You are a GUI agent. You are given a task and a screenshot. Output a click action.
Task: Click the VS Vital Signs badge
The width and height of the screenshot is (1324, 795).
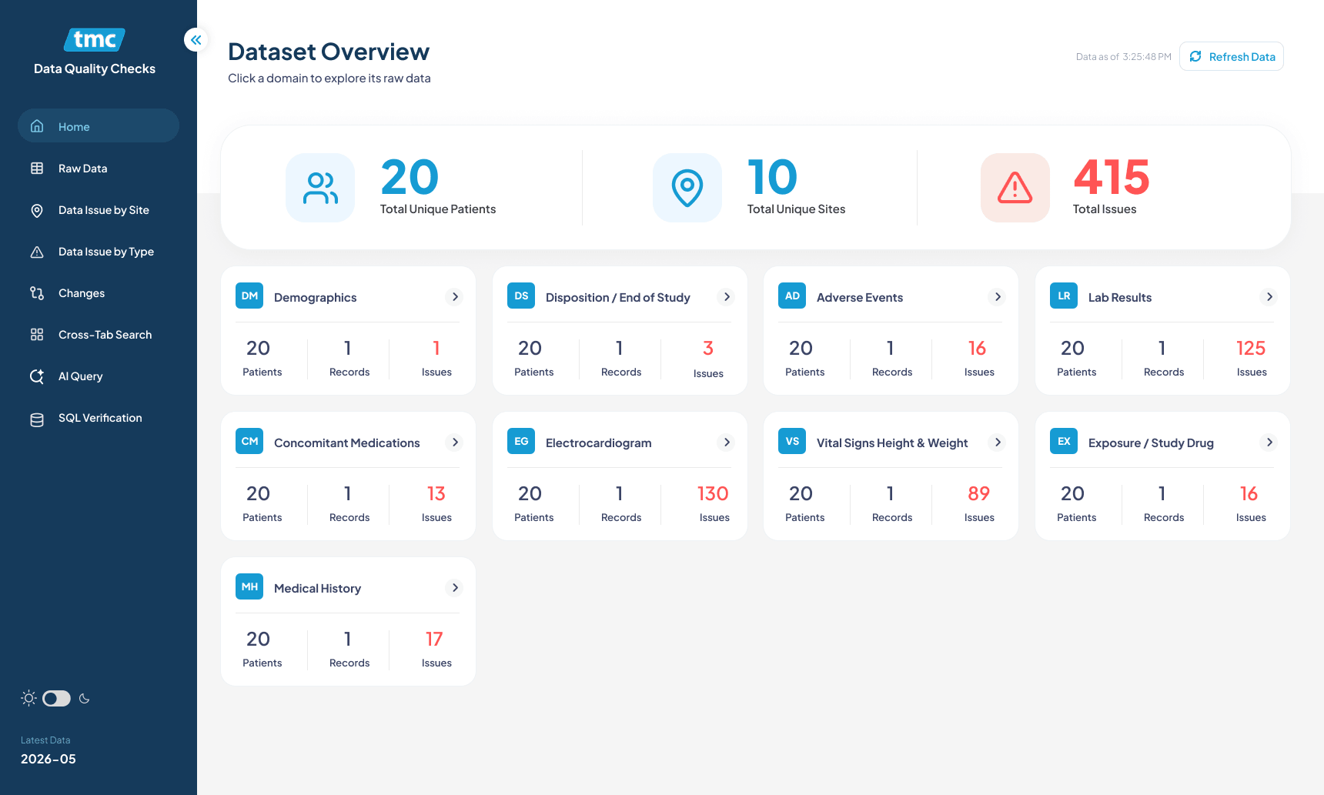coord(792,441)
